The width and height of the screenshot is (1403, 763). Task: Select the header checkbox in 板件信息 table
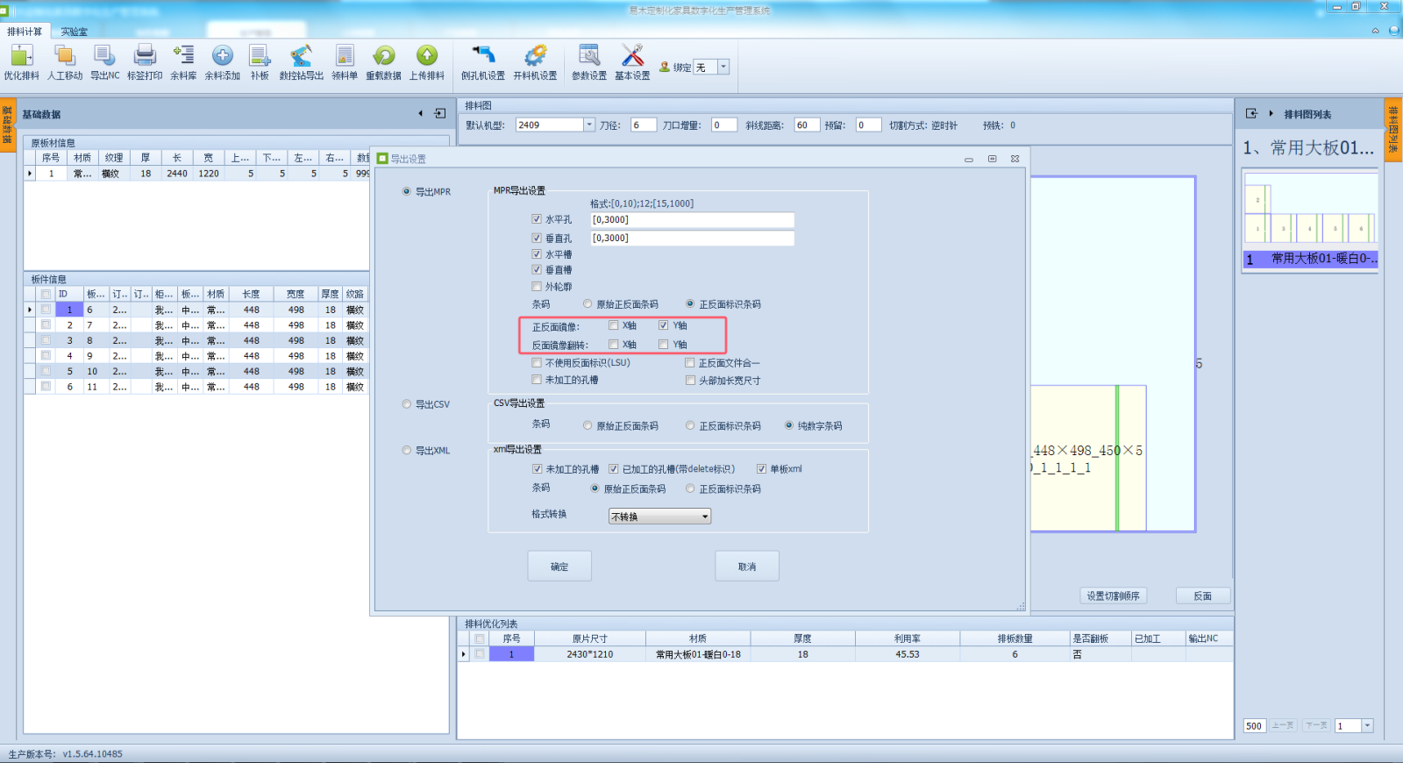46,295
